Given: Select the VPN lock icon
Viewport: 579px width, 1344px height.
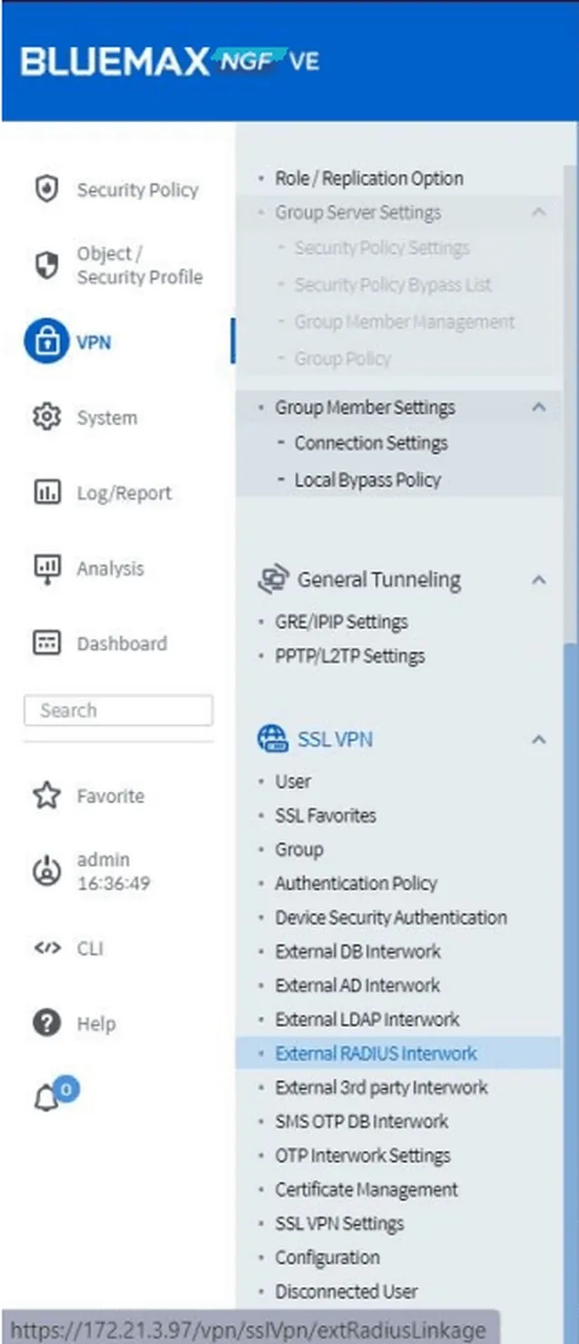Looking at the screenshot, I should [46, 341].
